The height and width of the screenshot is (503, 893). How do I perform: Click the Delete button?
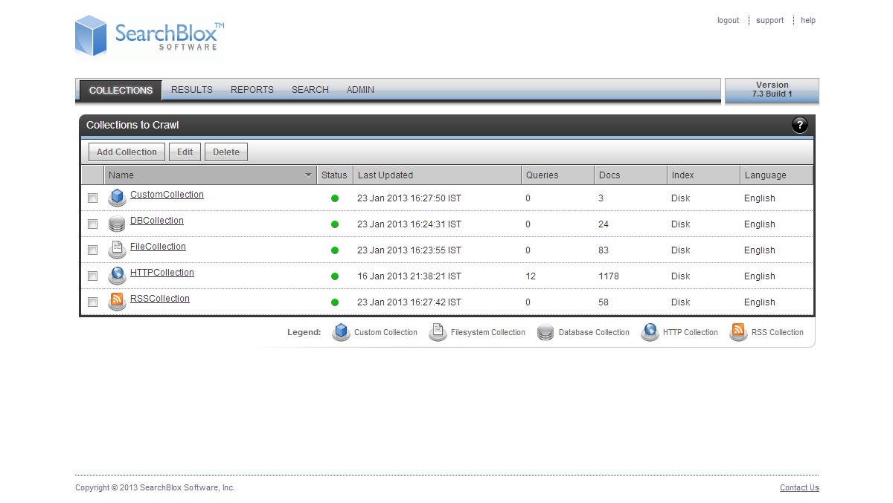click(x=226, y=152)
